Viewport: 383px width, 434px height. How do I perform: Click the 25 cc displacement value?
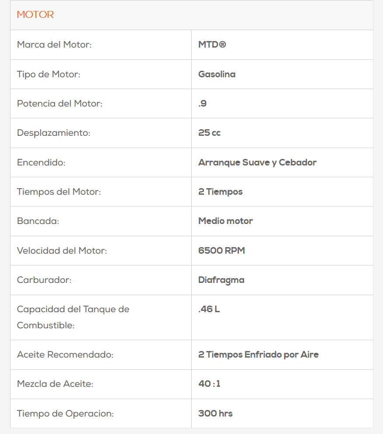click(209, 133)
